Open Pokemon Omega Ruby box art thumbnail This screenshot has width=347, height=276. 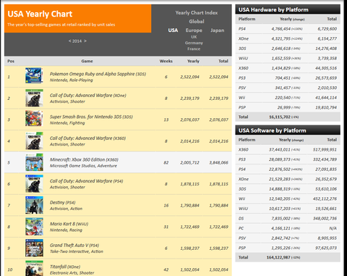(x=34, y=75)
